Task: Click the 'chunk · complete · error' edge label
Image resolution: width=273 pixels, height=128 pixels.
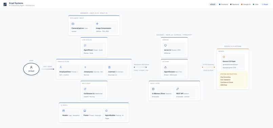Action: click(x=141, y=70)
